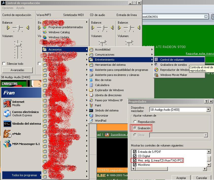Expand Todos los programas
The height and width of the screenshot is (180, 214).
(x=22, y=175)
